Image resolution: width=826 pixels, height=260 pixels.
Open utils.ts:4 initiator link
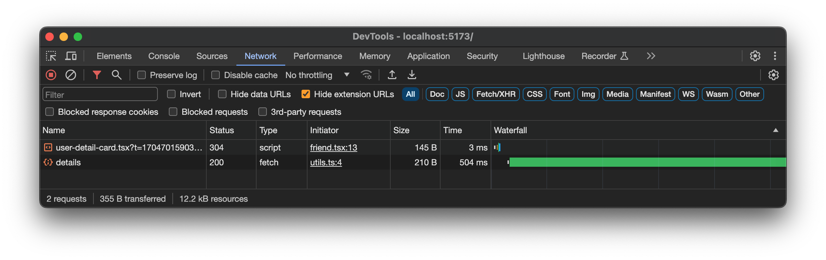pyautogui.click(x=326, y=162)
